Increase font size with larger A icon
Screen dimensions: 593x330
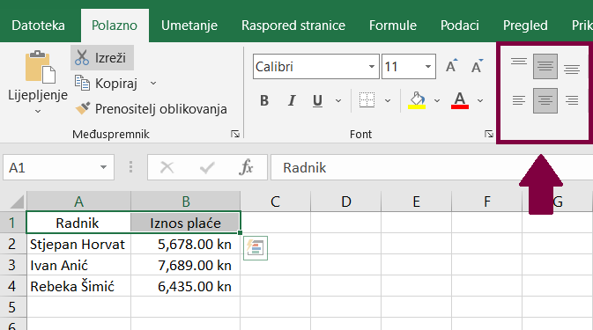pyautogui.click(x=451, y=66)
